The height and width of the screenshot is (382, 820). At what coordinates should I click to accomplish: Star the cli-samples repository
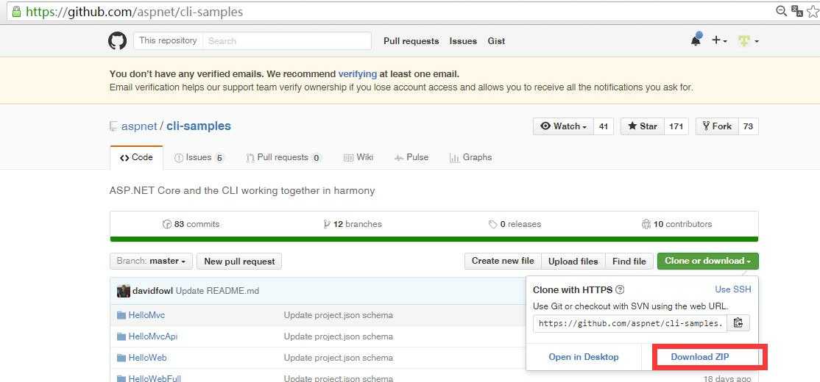pos(642,126)
